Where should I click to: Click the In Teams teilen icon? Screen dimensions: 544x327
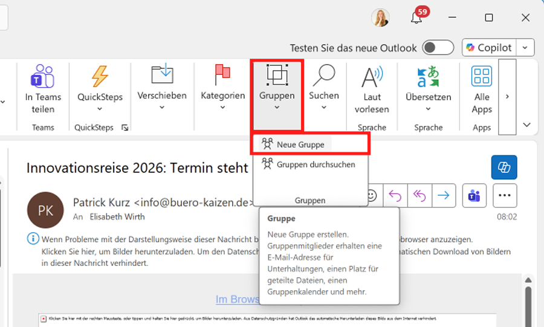(x=42, y=76)
